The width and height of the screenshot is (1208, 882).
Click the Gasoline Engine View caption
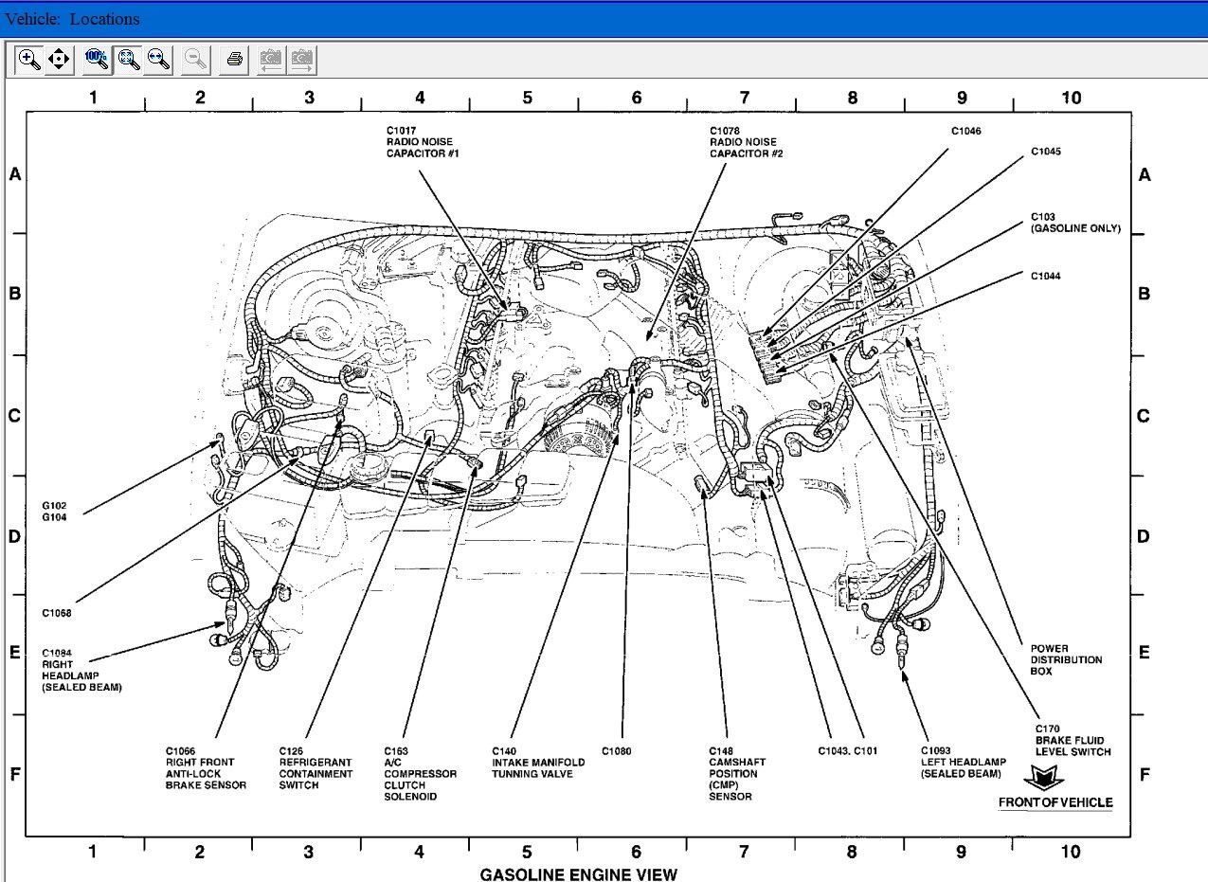579,873
